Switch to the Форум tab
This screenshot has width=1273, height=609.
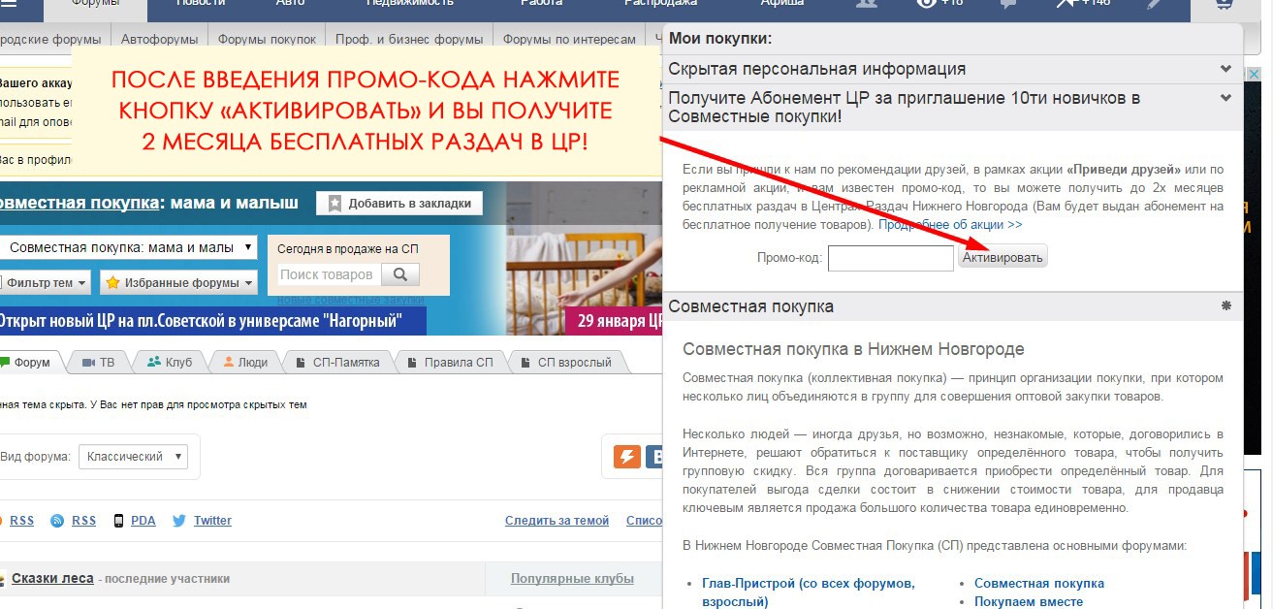[29, 363]
